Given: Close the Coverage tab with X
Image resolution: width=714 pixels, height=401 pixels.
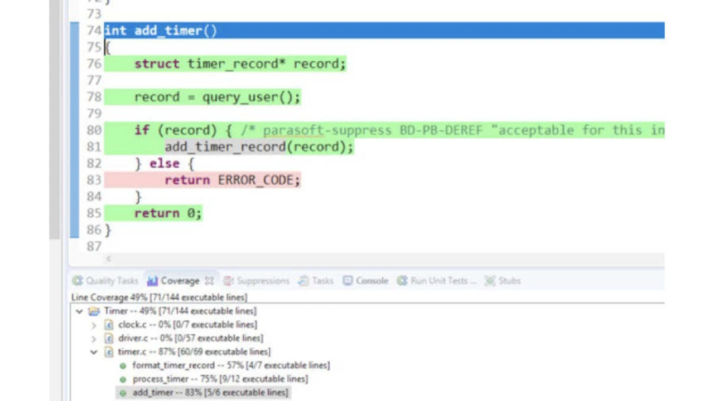Looking at the screenshot, I should coord(209,281).
